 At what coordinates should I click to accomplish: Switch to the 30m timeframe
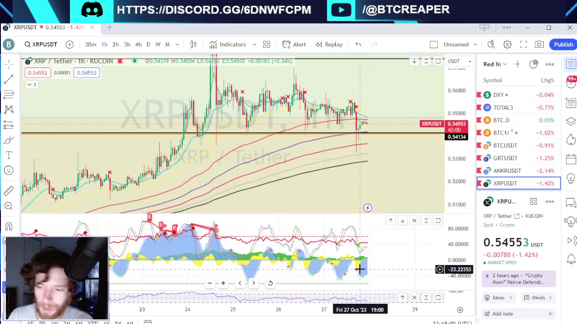click(90, 44)
